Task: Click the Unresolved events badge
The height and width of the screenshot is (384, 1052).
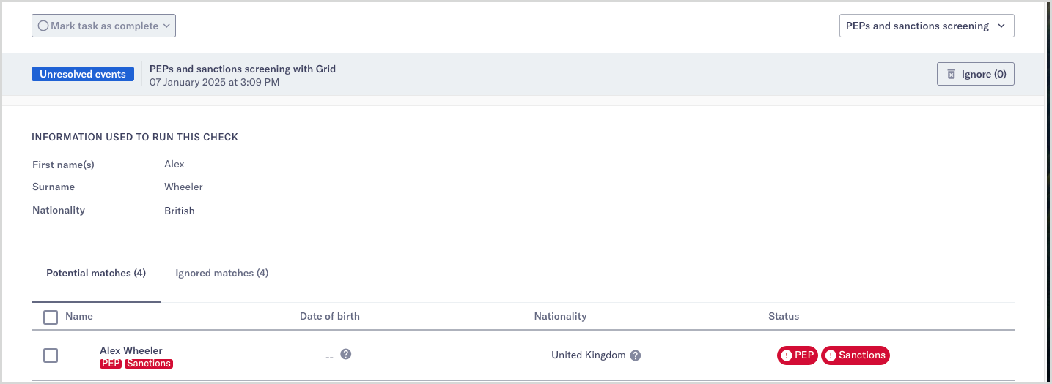Action: point(83,74)
